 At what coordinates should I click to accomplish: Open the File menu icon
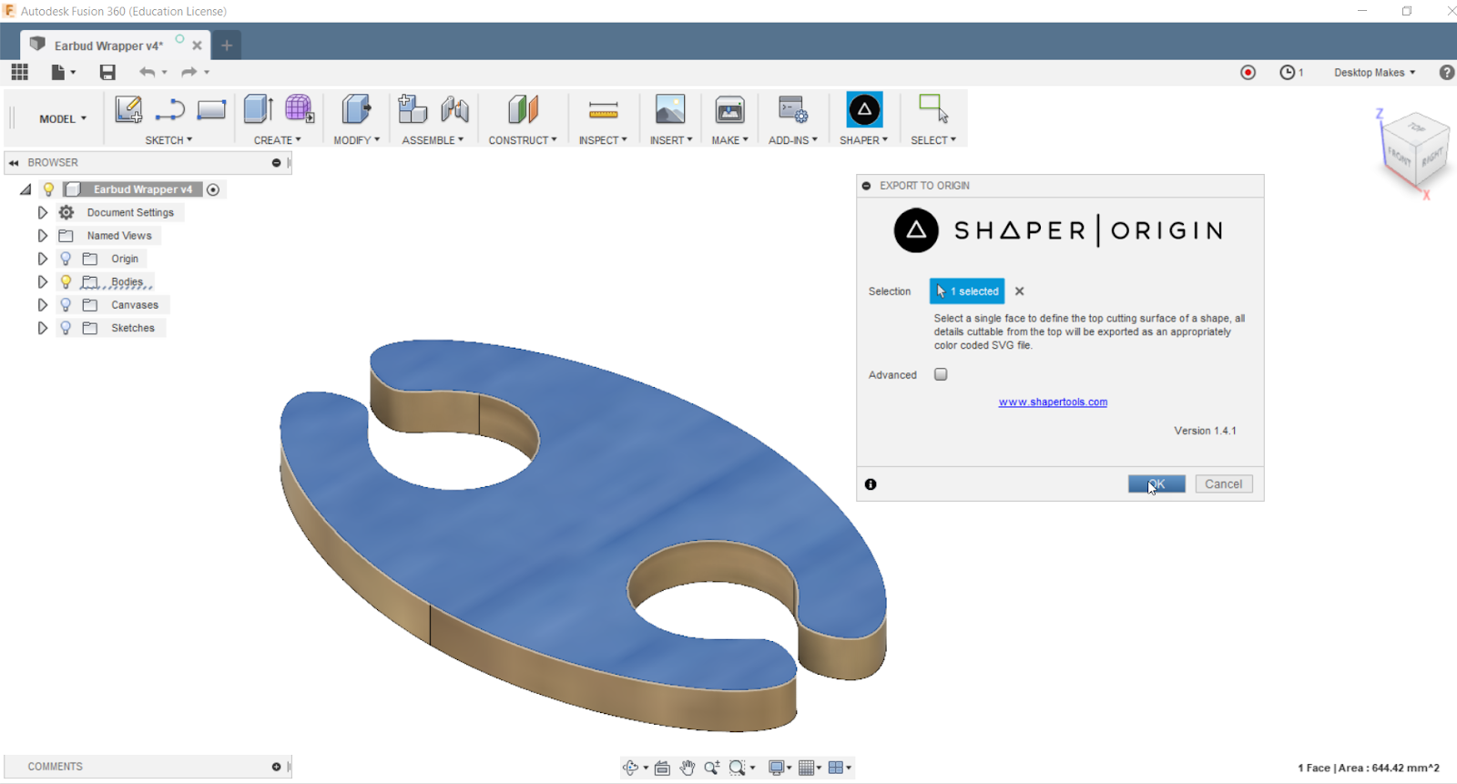click(x=63, y=72)
